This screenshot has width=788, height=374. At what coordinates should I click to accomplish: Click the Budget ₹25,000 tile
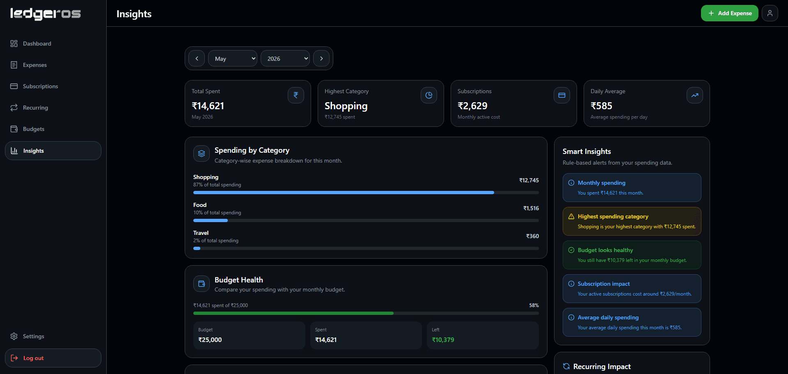coord(249,335)
